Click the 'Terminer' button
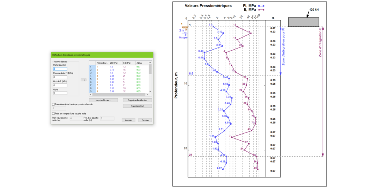The height and width of the screenshot is (187, 375). pyautogui.click(x=144, y=120)
